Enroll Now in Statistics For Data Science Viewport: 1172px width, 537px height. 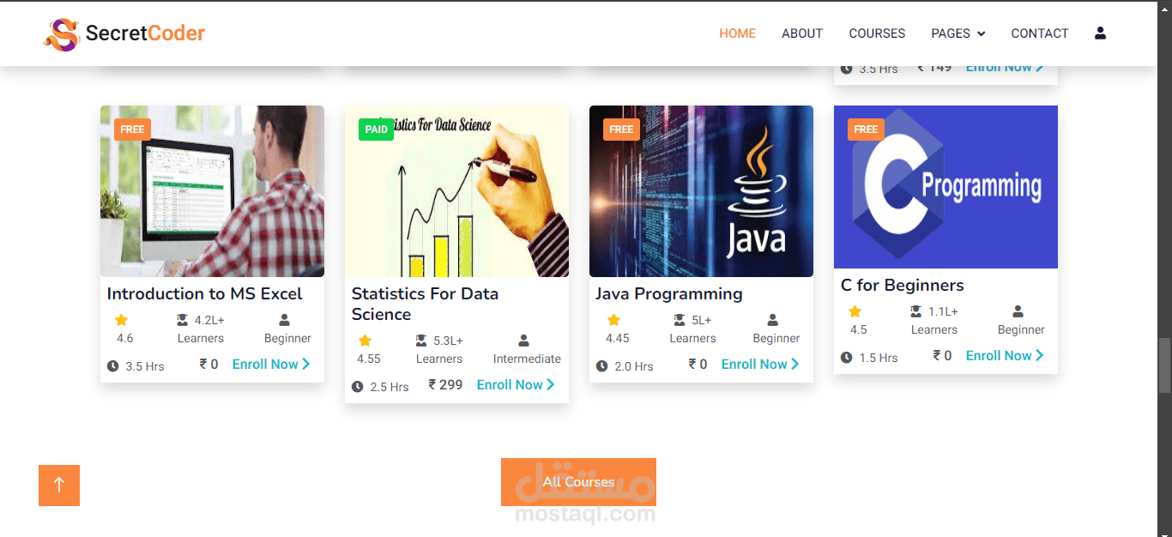click(x=515, y=385)
